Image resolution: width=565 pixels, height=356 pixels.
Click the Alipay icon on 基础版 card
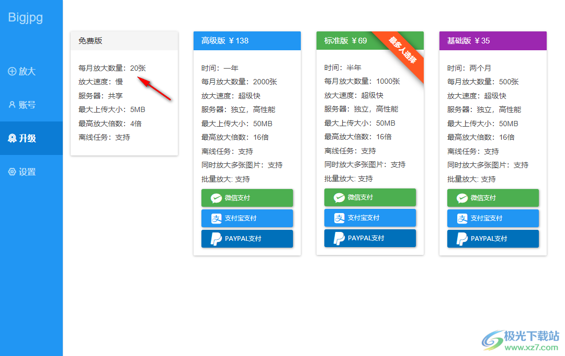463,218
